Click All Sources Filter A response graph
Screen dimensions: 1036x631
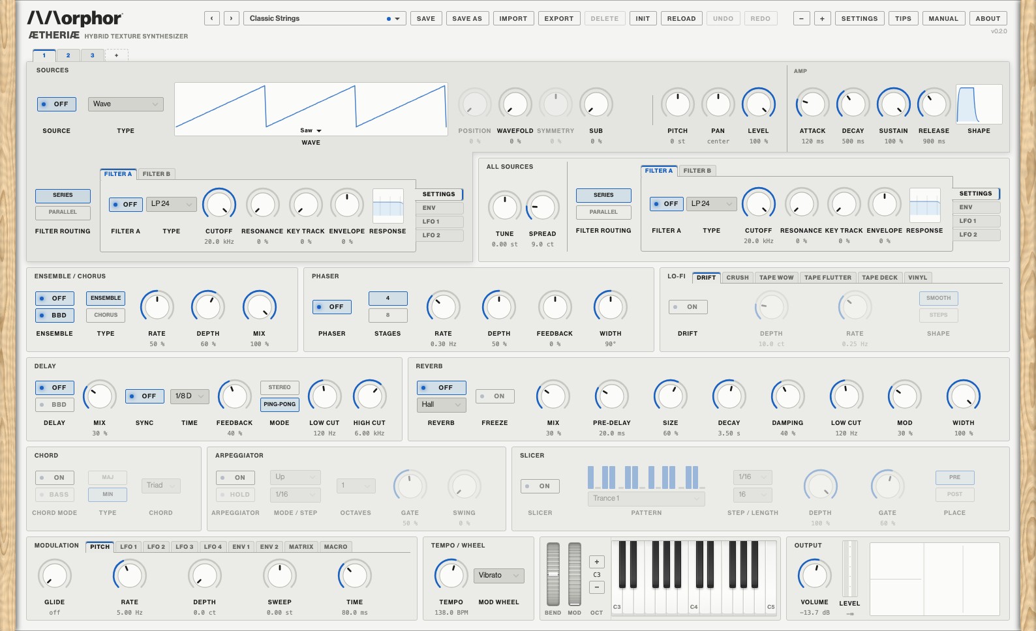tap(924, 205)
